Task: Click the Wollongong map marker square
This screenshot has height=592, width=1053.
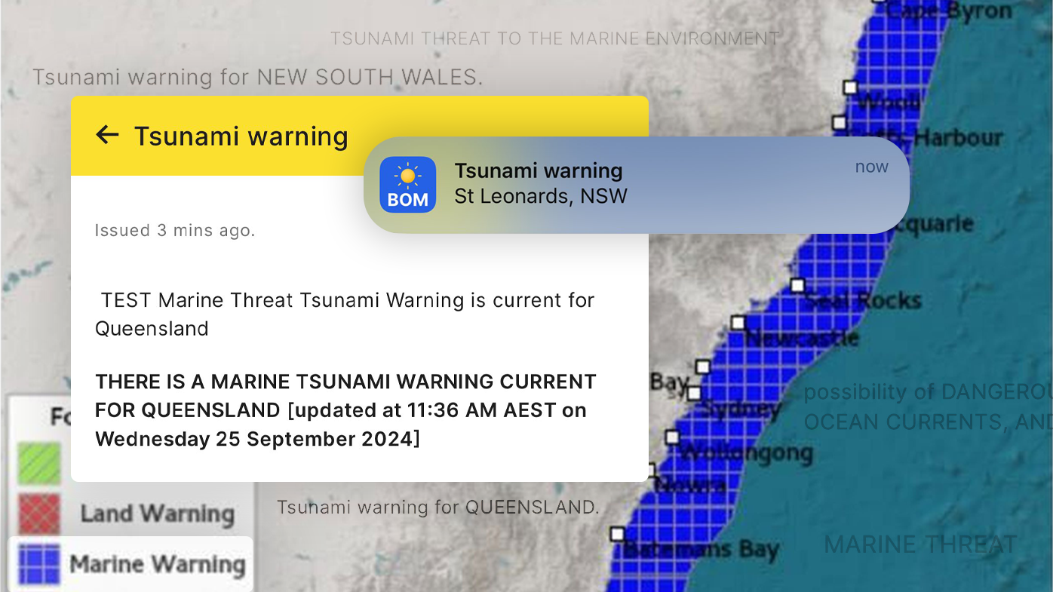Action: 672,437
